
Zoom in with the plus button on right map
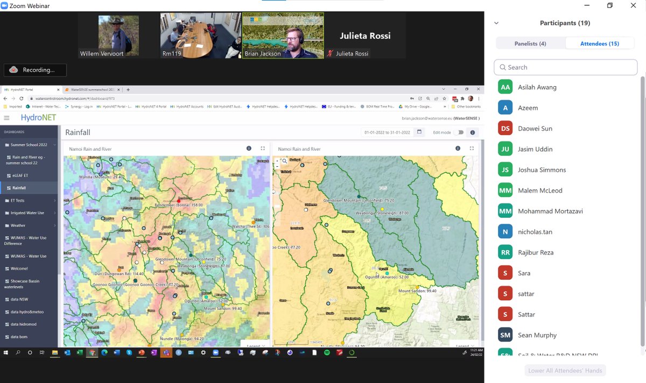click(x=277, y=160)
